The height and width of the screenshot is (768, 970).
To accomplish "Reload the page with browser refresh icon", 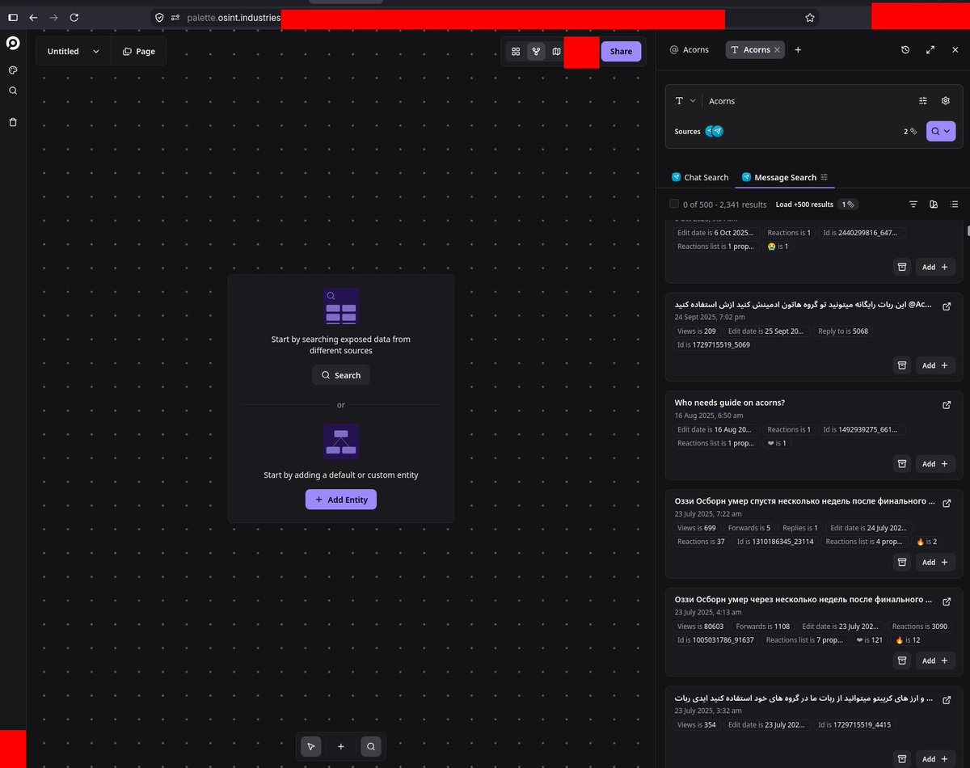I will click(x=74, y=17).
